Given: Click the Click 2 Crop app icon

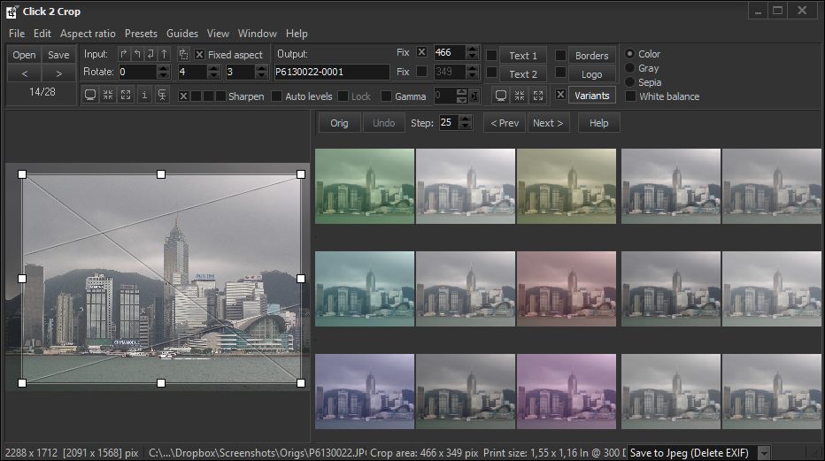Looking at the screenshot, I should point(12,12).
